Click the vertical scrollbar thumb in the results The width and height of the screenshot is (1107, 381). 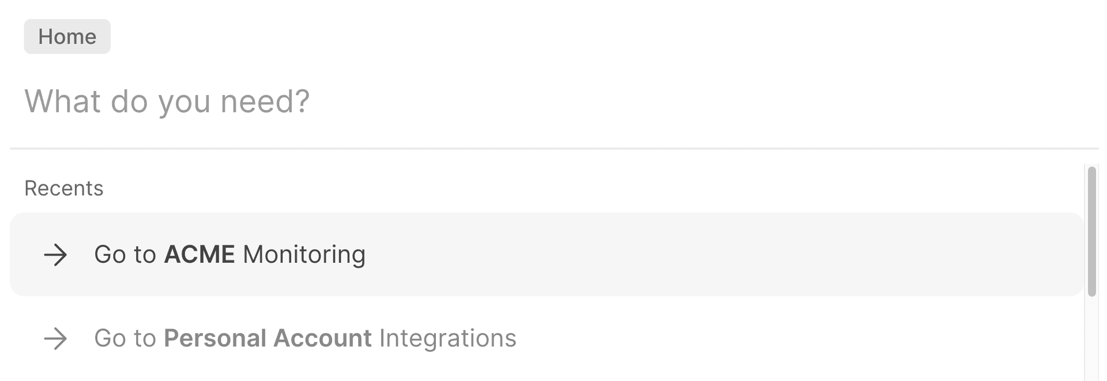(x=1091, y=232)
